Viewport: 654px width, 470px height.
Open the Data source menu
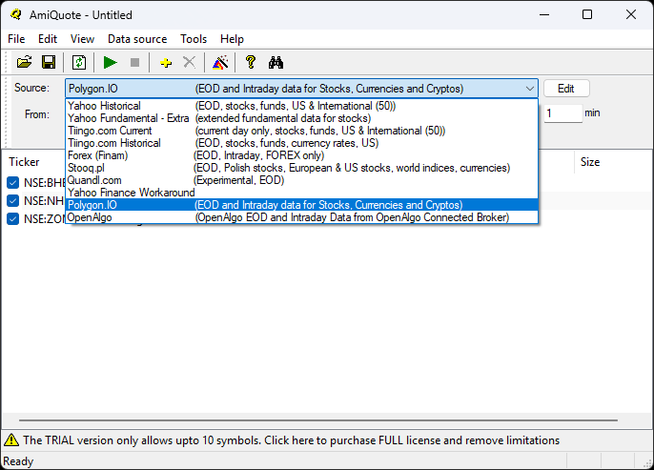point(137,39)
